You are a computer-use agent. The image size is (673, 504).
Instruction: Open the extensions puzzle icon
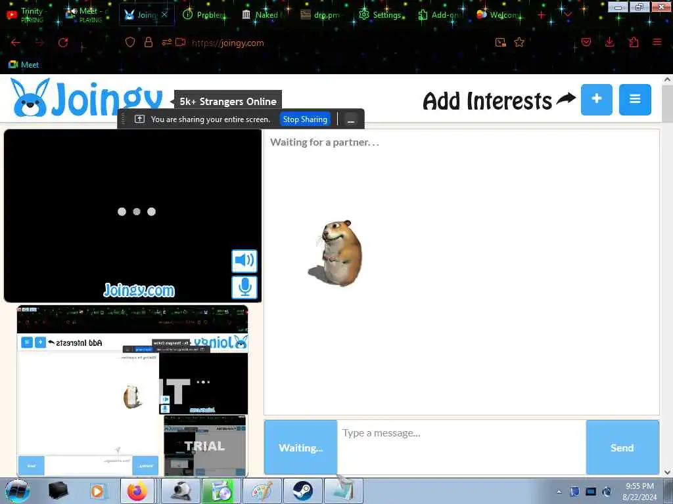[x=634, y=42]
